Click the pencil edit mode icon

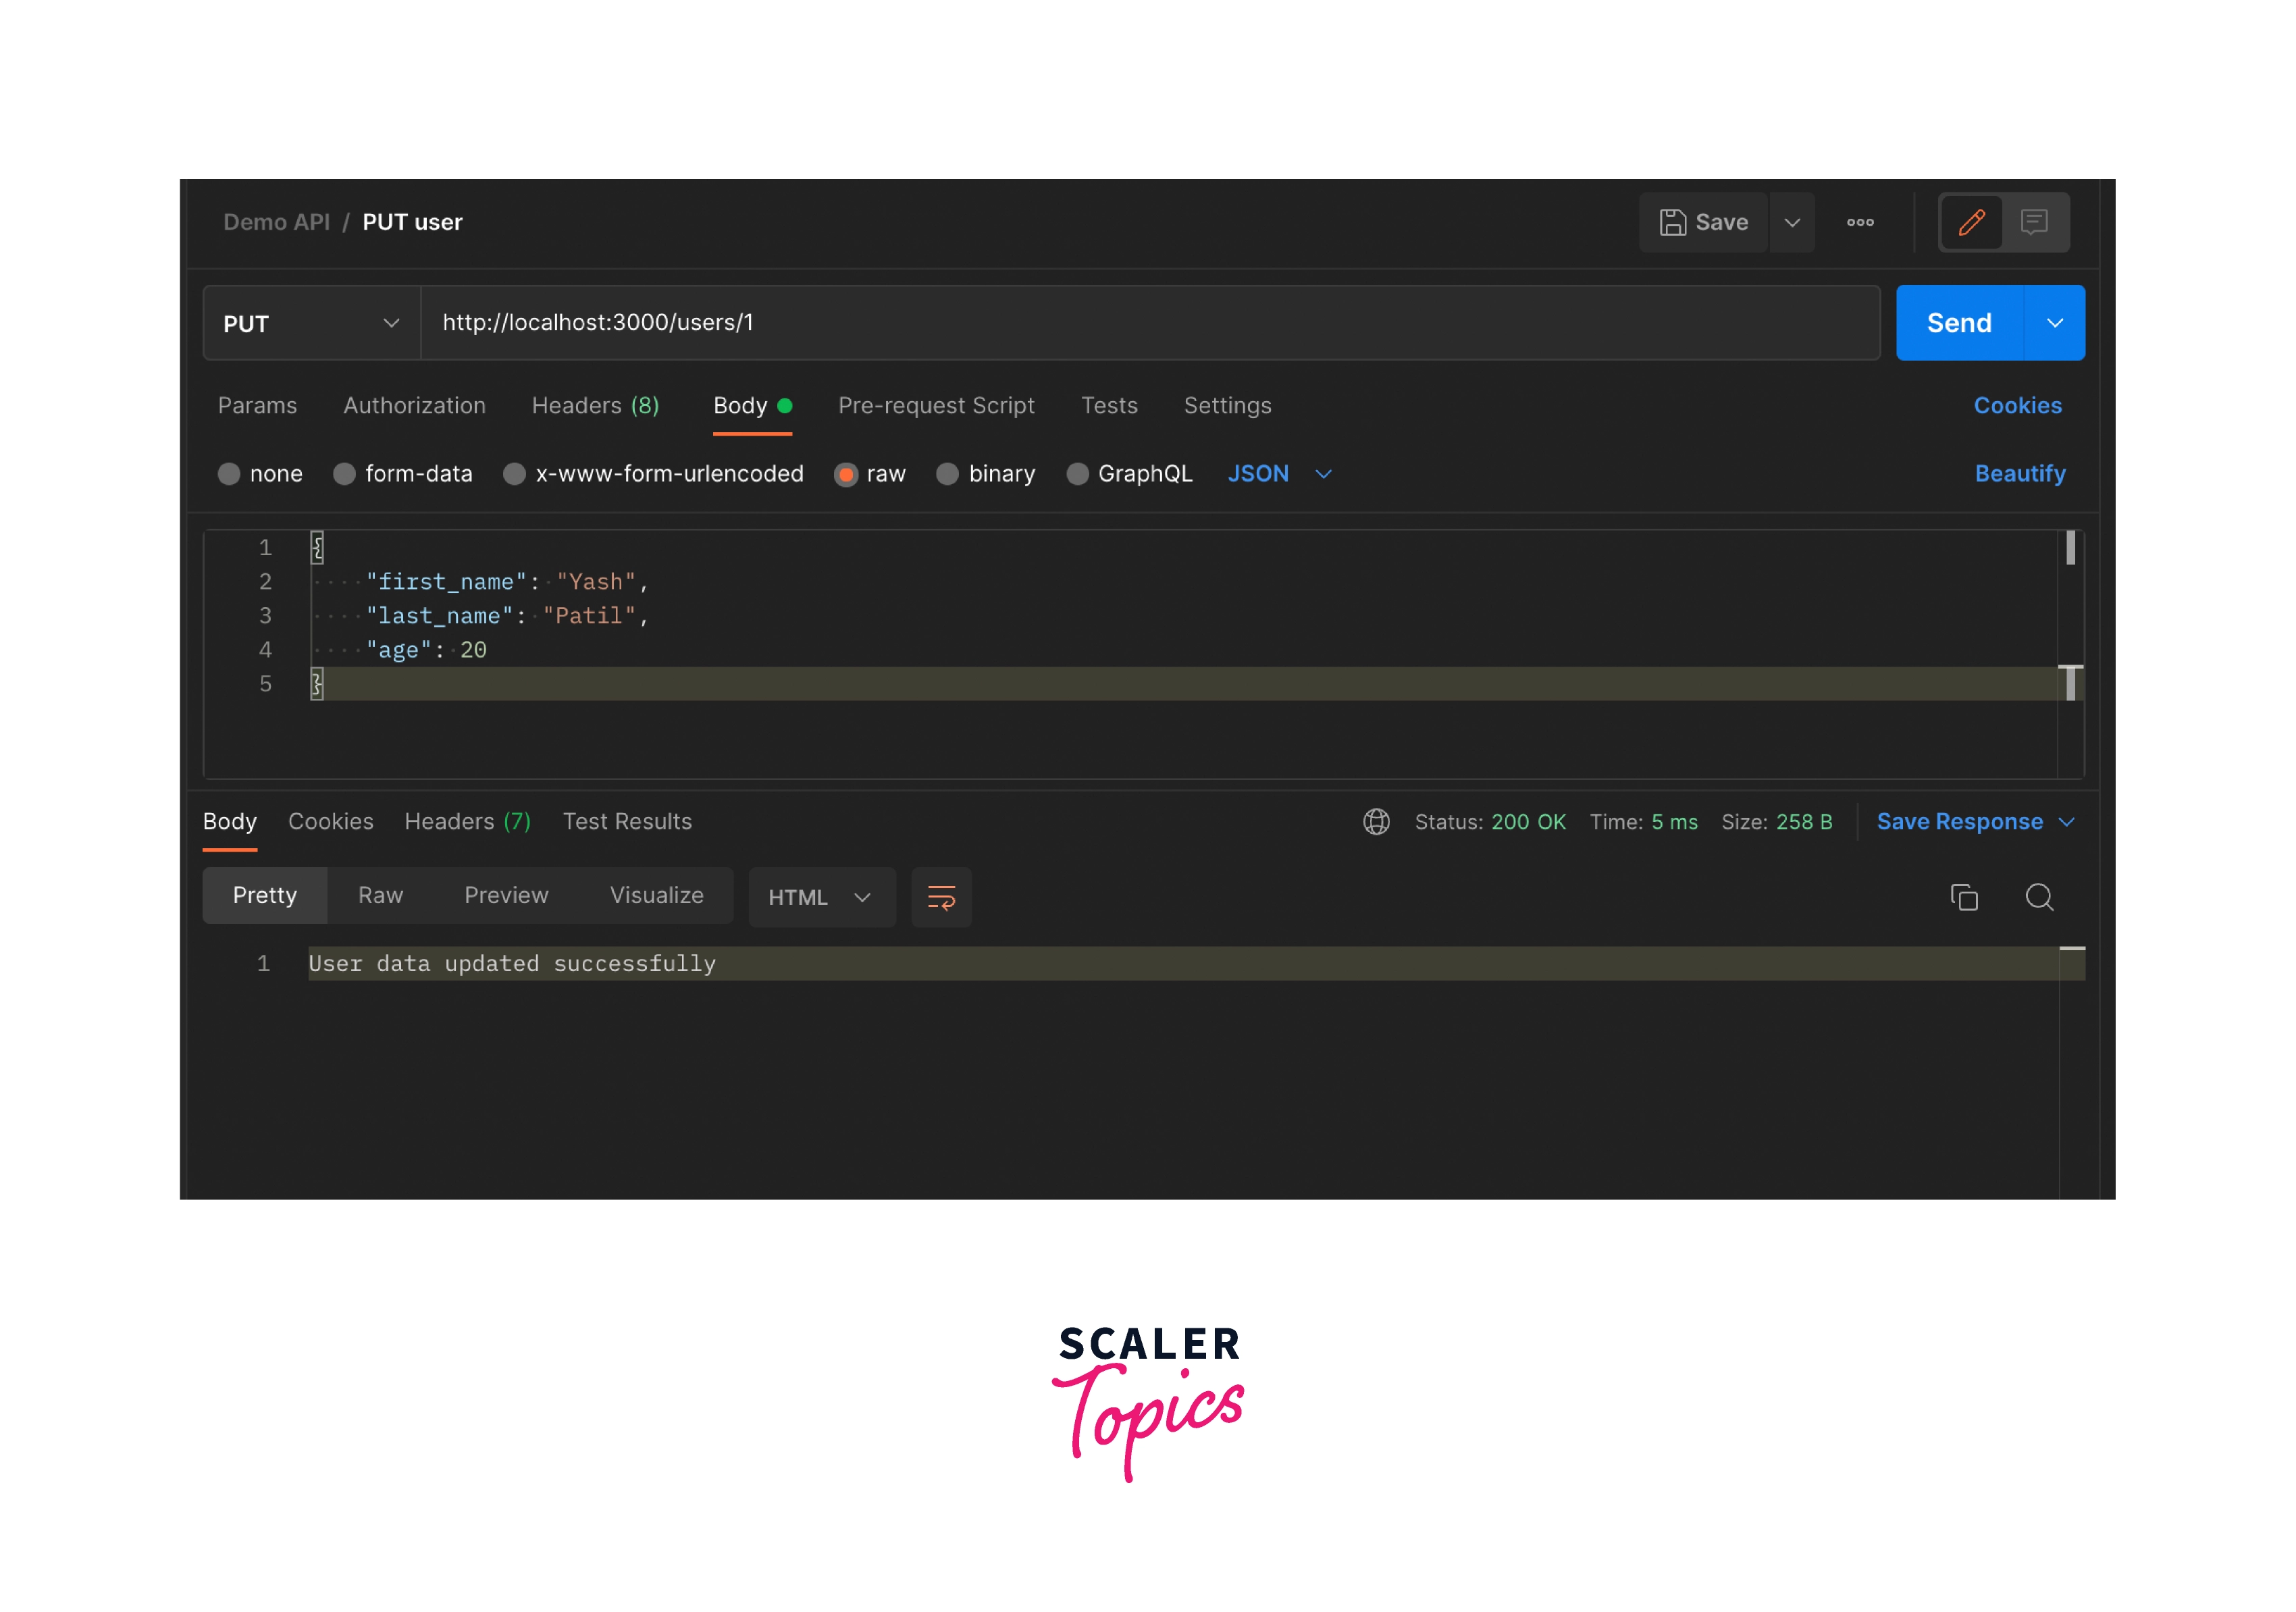coord(1971,222)
